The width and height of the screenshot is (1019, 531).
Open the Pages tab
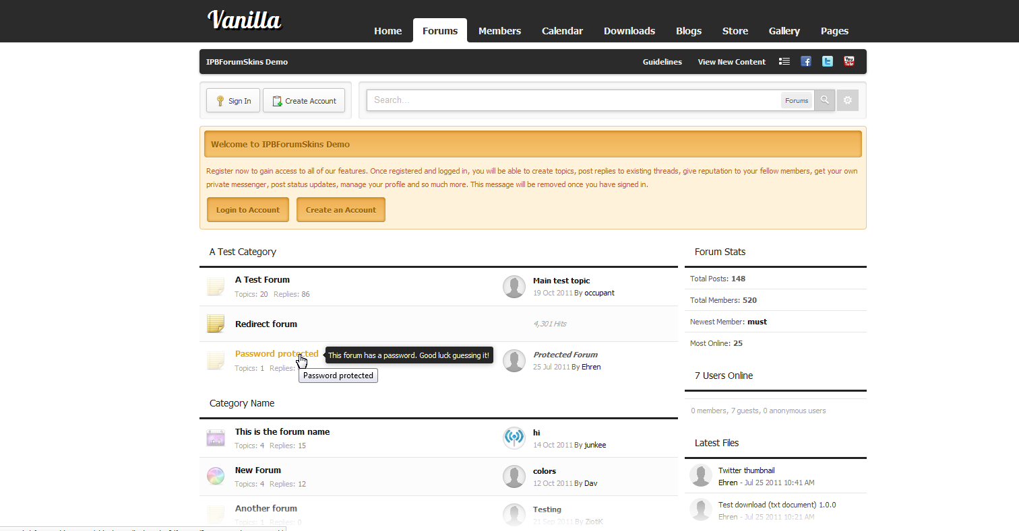pos(834,31)
